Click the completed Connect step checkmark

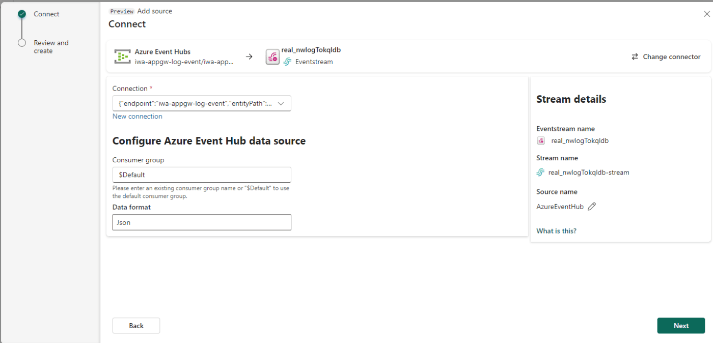click(22, 14)
